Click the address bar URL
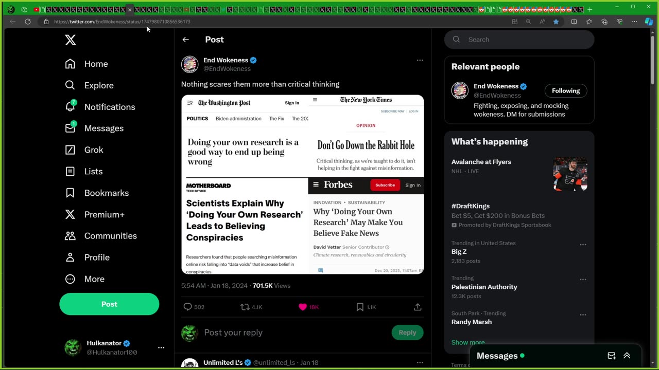 [122, 22]
